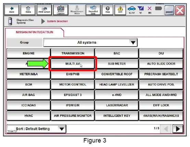The height and width of the screenshot is (147, 190).
Task: Select the AIR BAG system
Action: coord(29,95)
